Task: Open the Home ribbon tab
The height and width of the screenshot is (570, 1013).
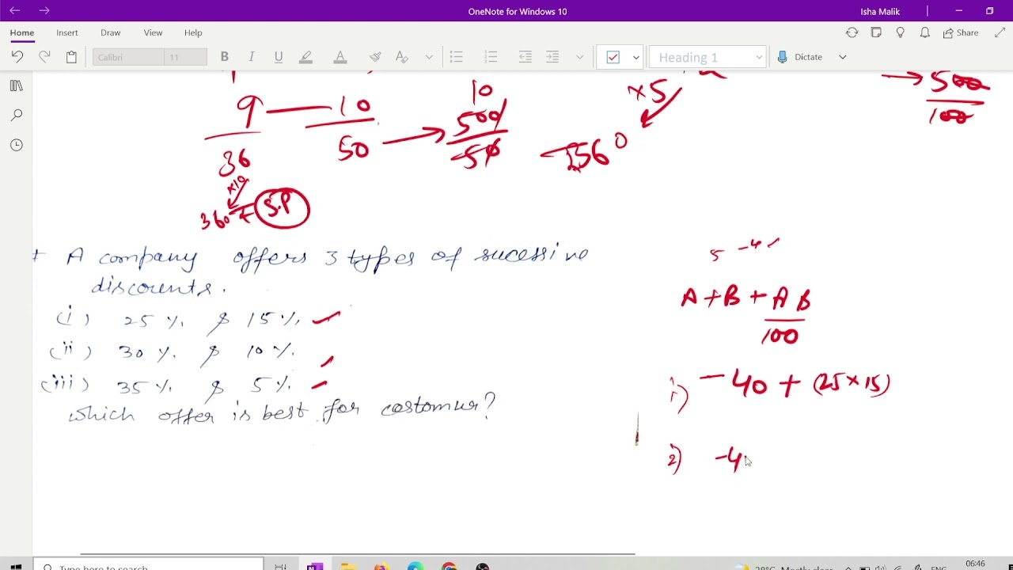Action: (x=22, y=32)
